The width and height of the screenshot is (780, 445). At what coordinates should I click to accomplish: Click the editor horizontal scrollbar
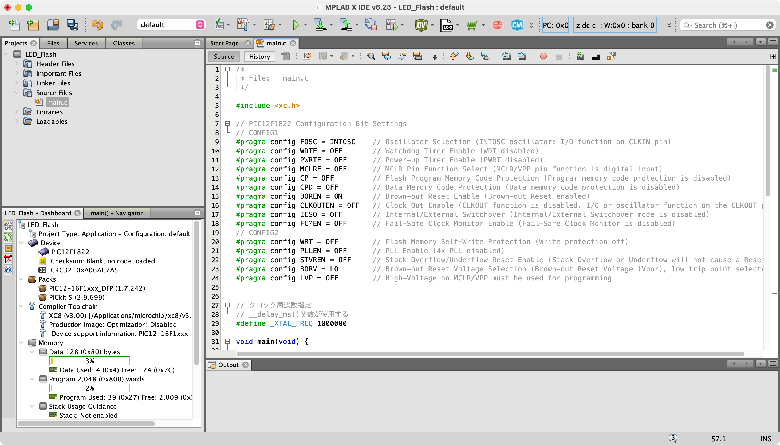point(490,354)
